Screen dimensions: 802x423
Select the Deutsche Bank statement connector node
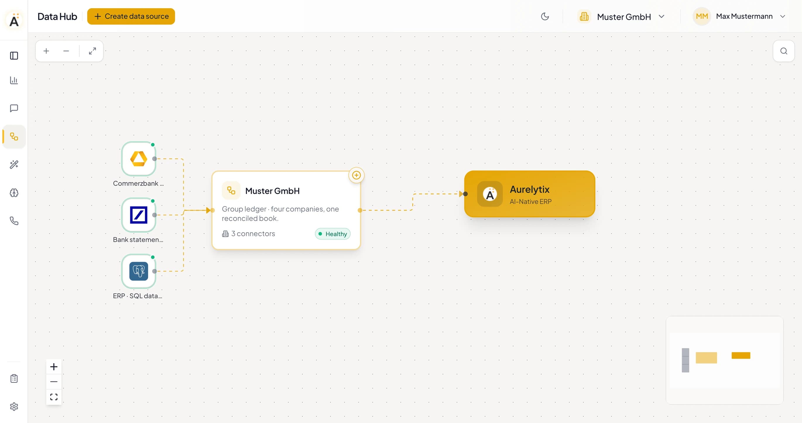[138, 215]
